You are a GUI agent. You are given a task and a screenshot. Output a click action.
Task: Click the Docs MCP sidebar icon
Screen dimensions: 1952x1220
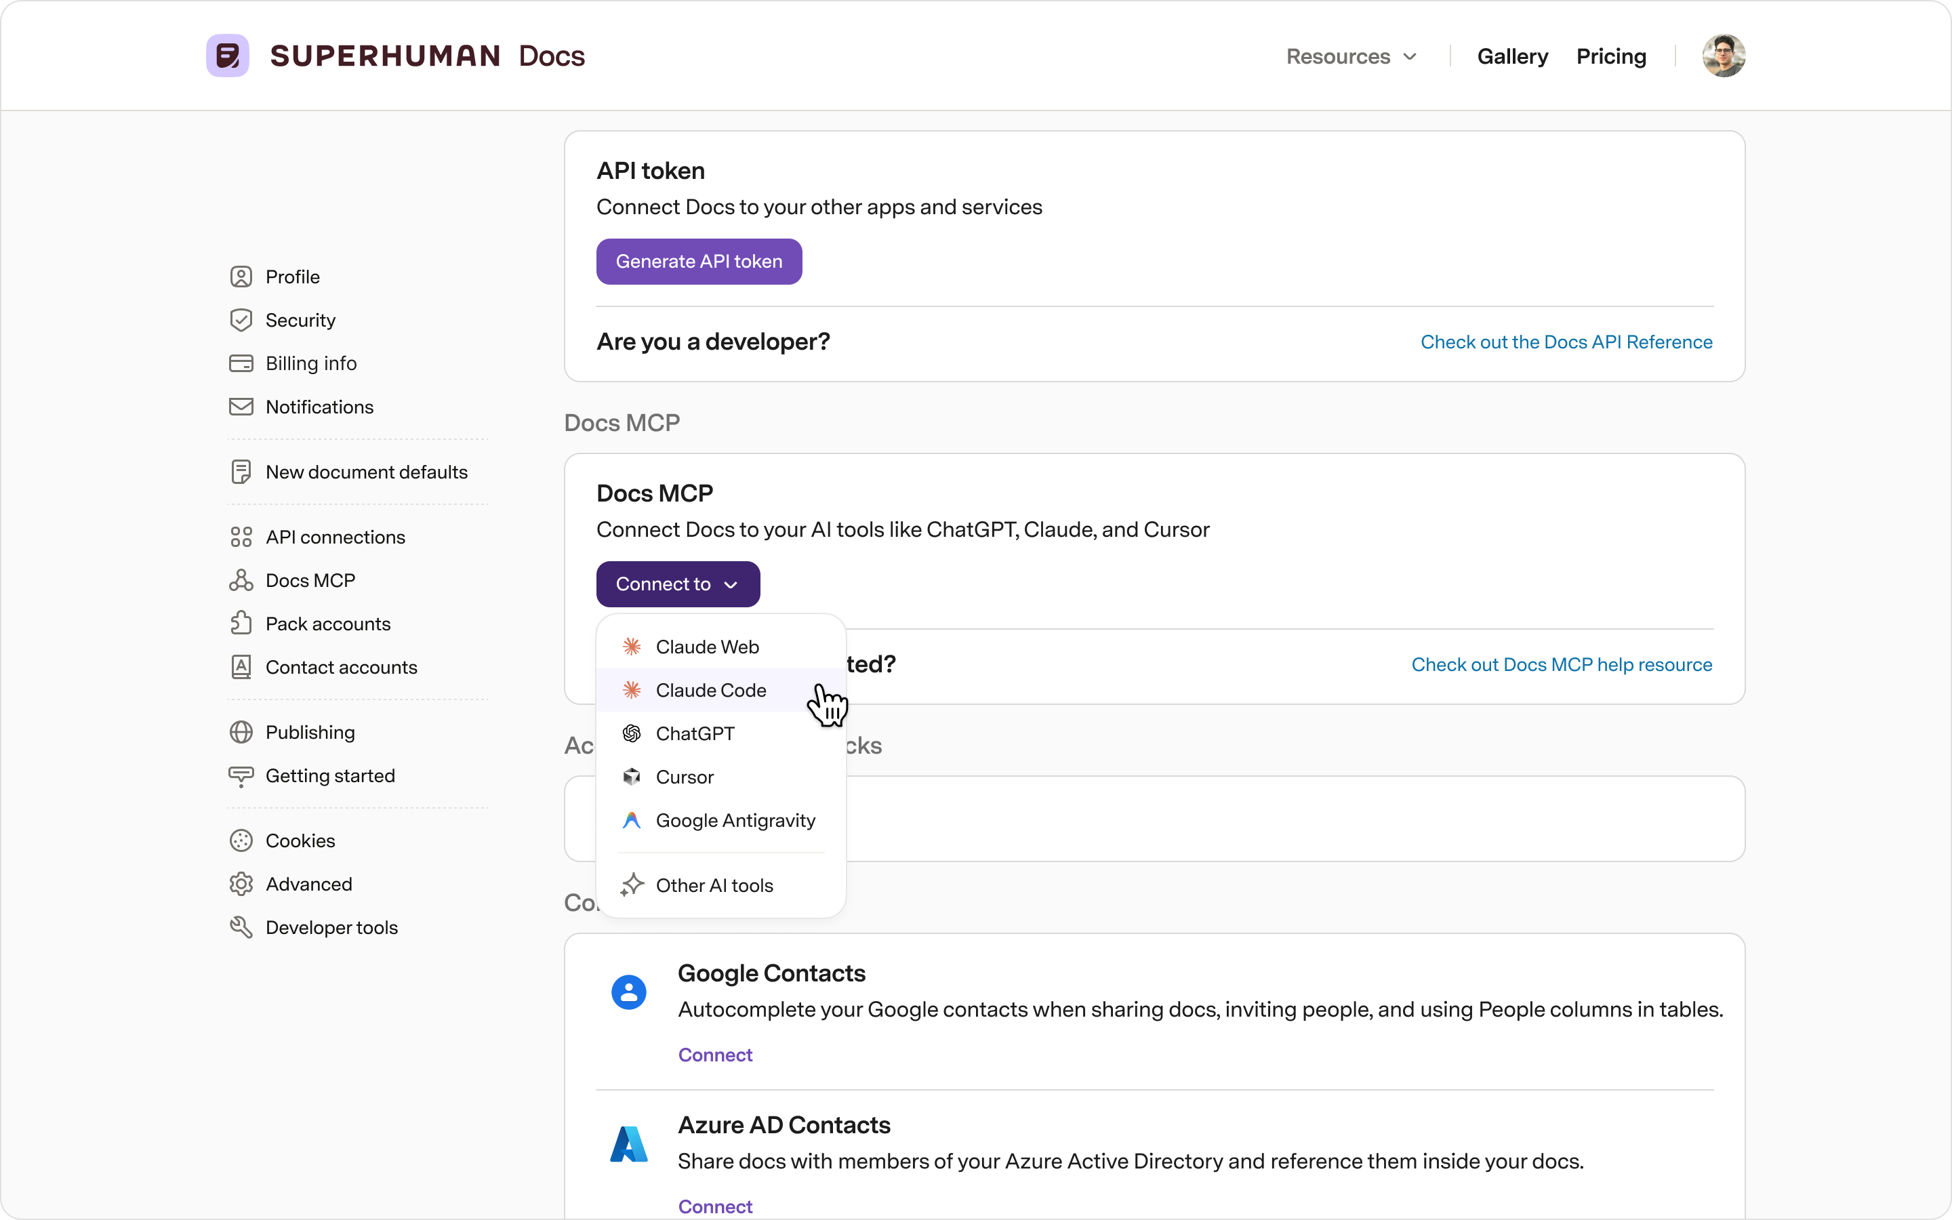(241, 580)
